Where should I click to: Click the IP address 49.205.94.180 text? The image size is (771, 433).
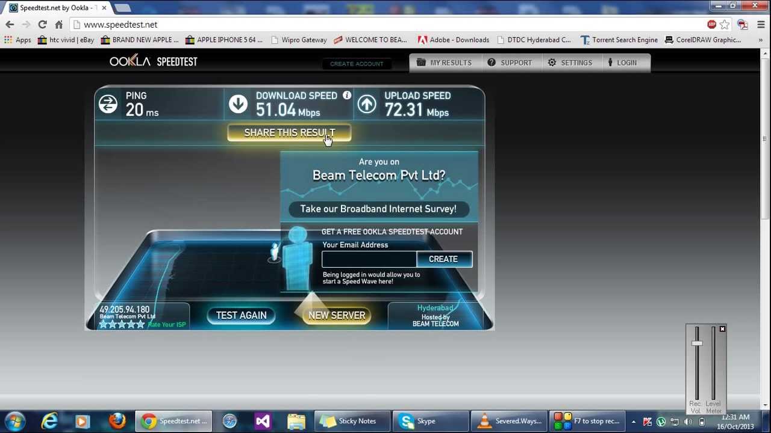click(125, 310)
